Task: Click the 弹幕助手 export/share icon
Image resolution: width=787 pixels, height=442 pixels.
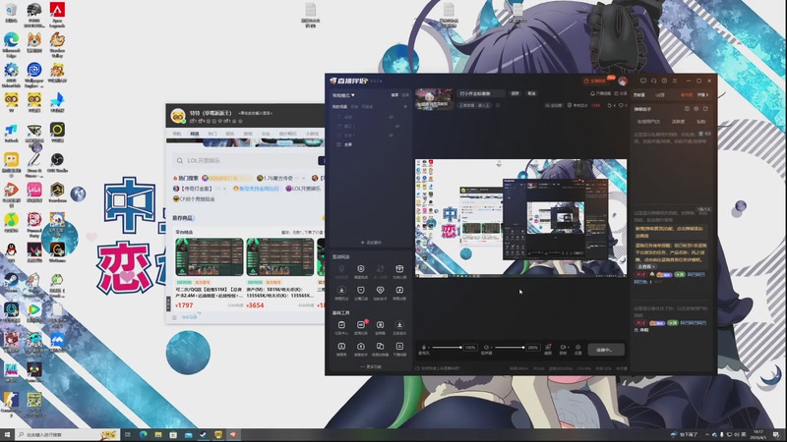Action: click(705, 109)
